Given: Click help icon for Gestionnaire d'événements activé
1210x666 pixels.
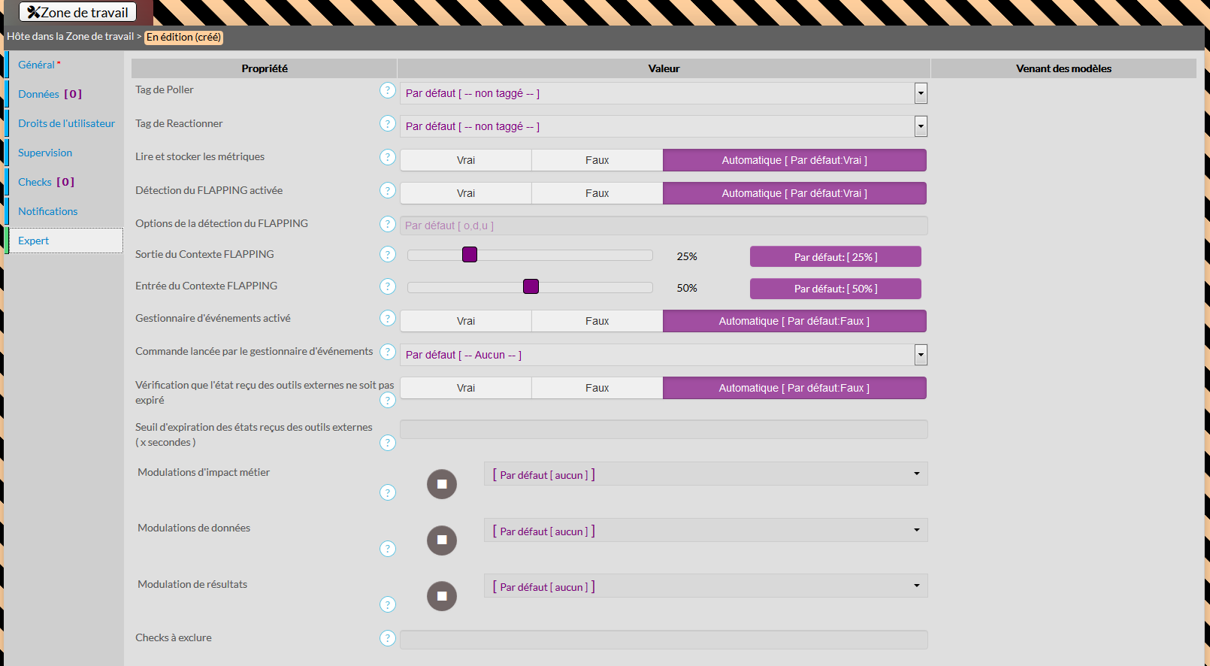Looking at the screenshot, I should click(387, 319).
